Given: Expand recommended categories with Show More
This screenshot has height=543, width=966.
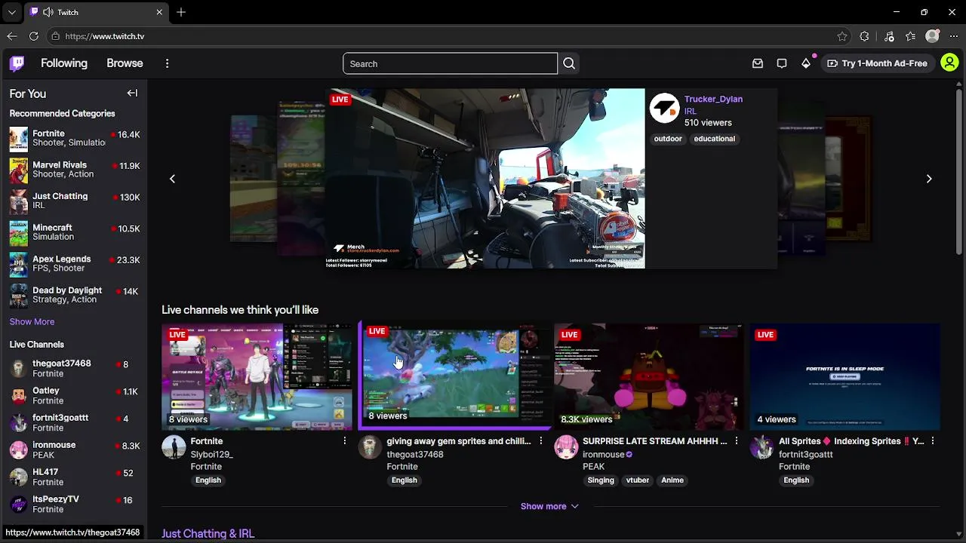Looking at the screenshot, I should pos(32,321).
